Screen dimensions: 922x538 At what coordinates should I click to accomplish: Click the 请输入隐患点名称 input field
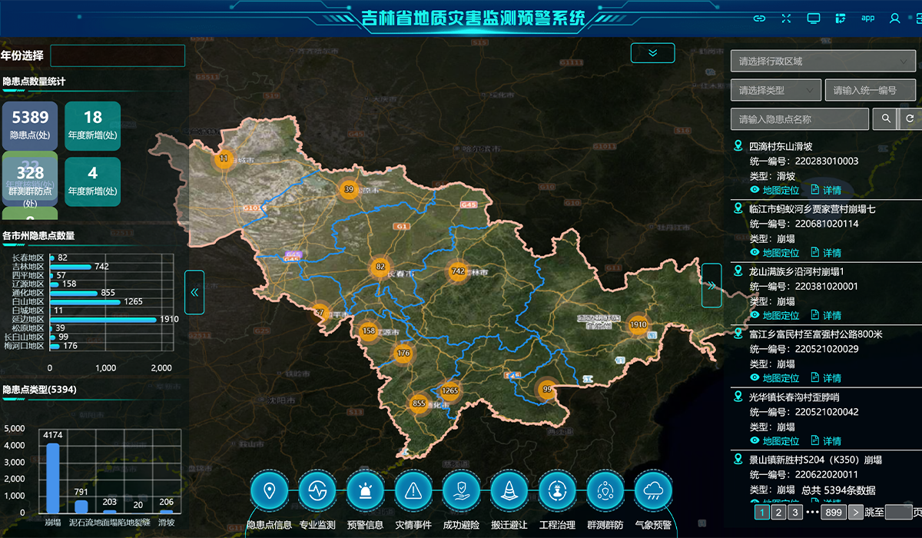tap(799, 119)
